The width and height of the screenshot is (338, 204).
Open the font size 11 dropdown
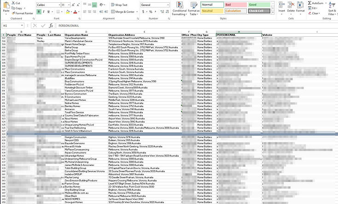tap(69, 5)
